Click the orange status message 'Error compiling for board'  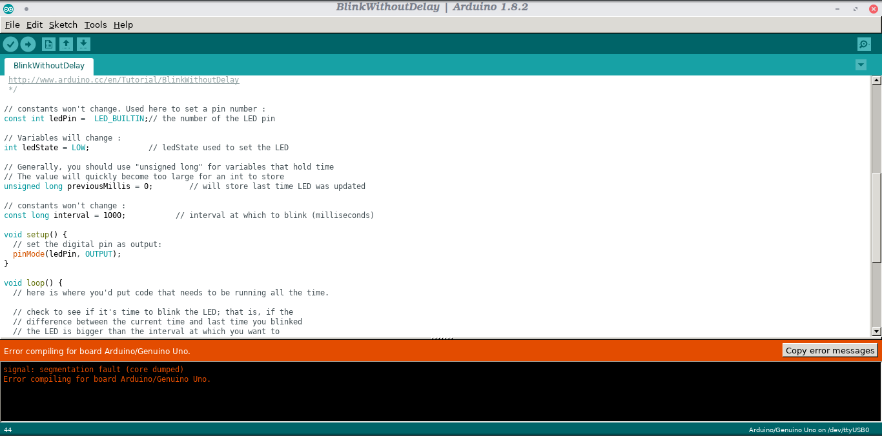coord(97,351)
